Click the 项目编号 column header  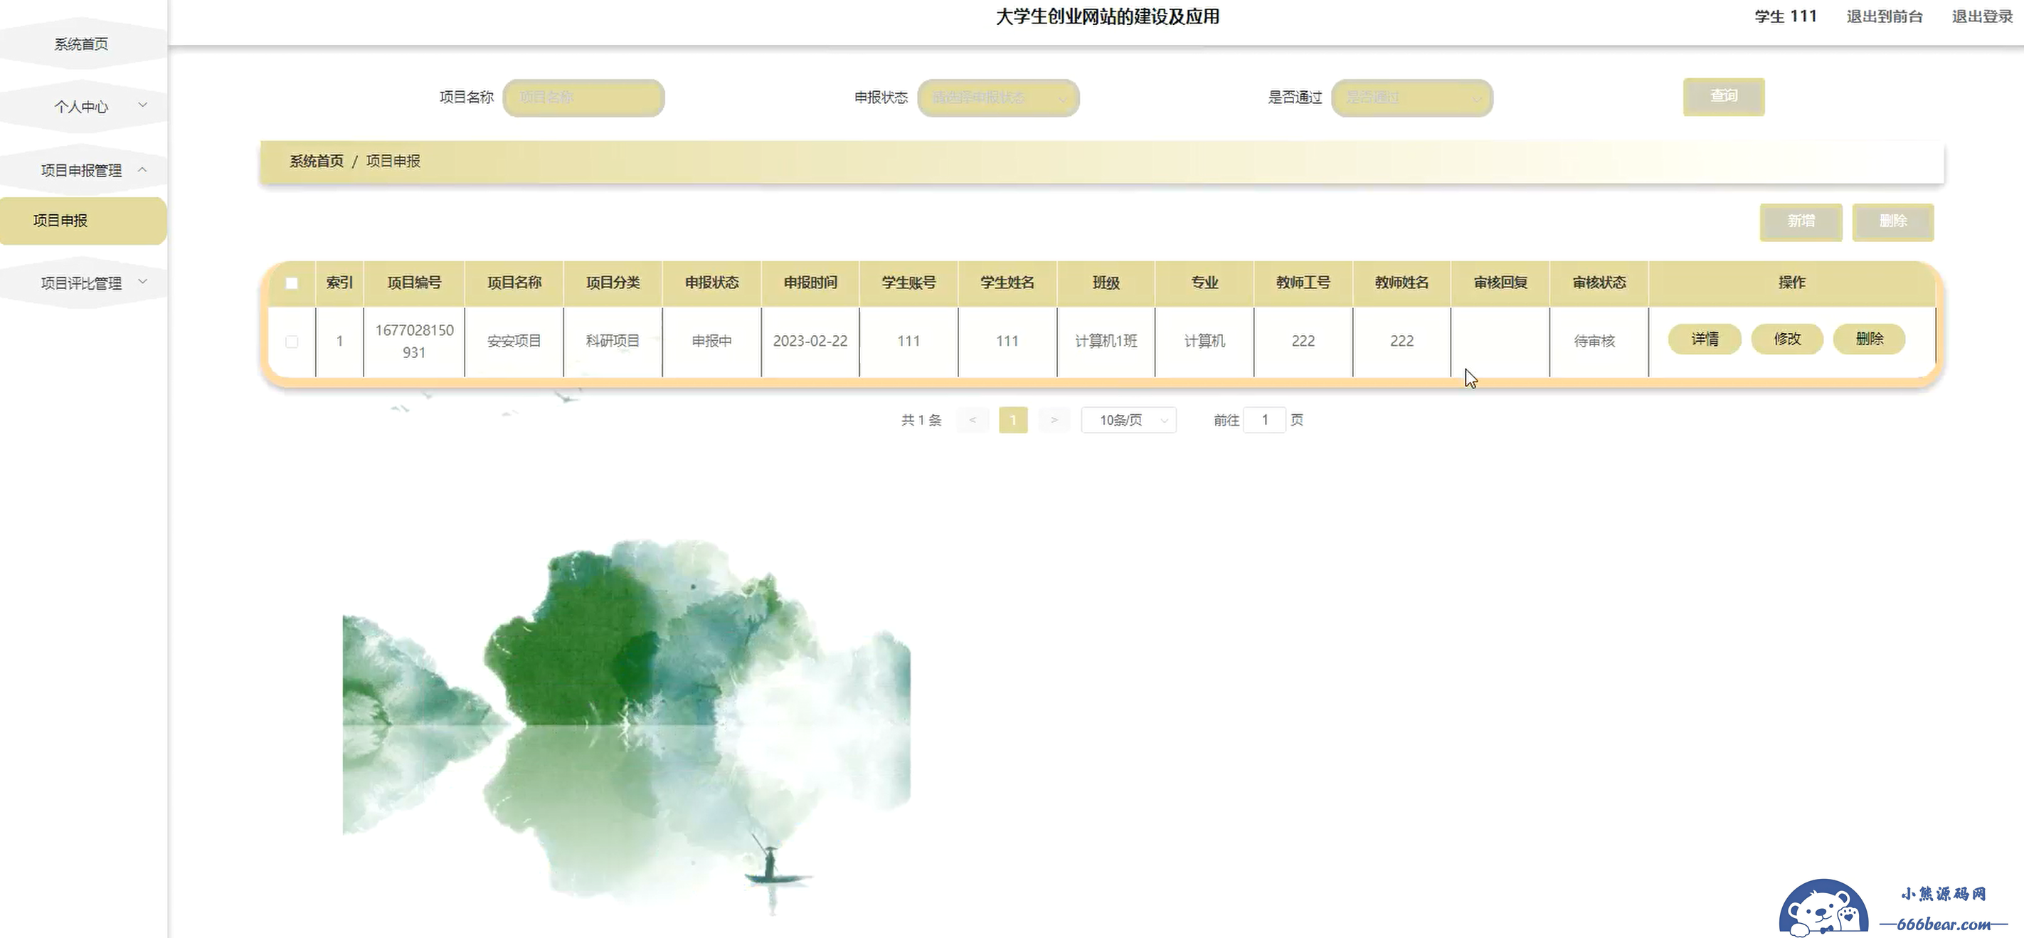(x=414, y=283)
